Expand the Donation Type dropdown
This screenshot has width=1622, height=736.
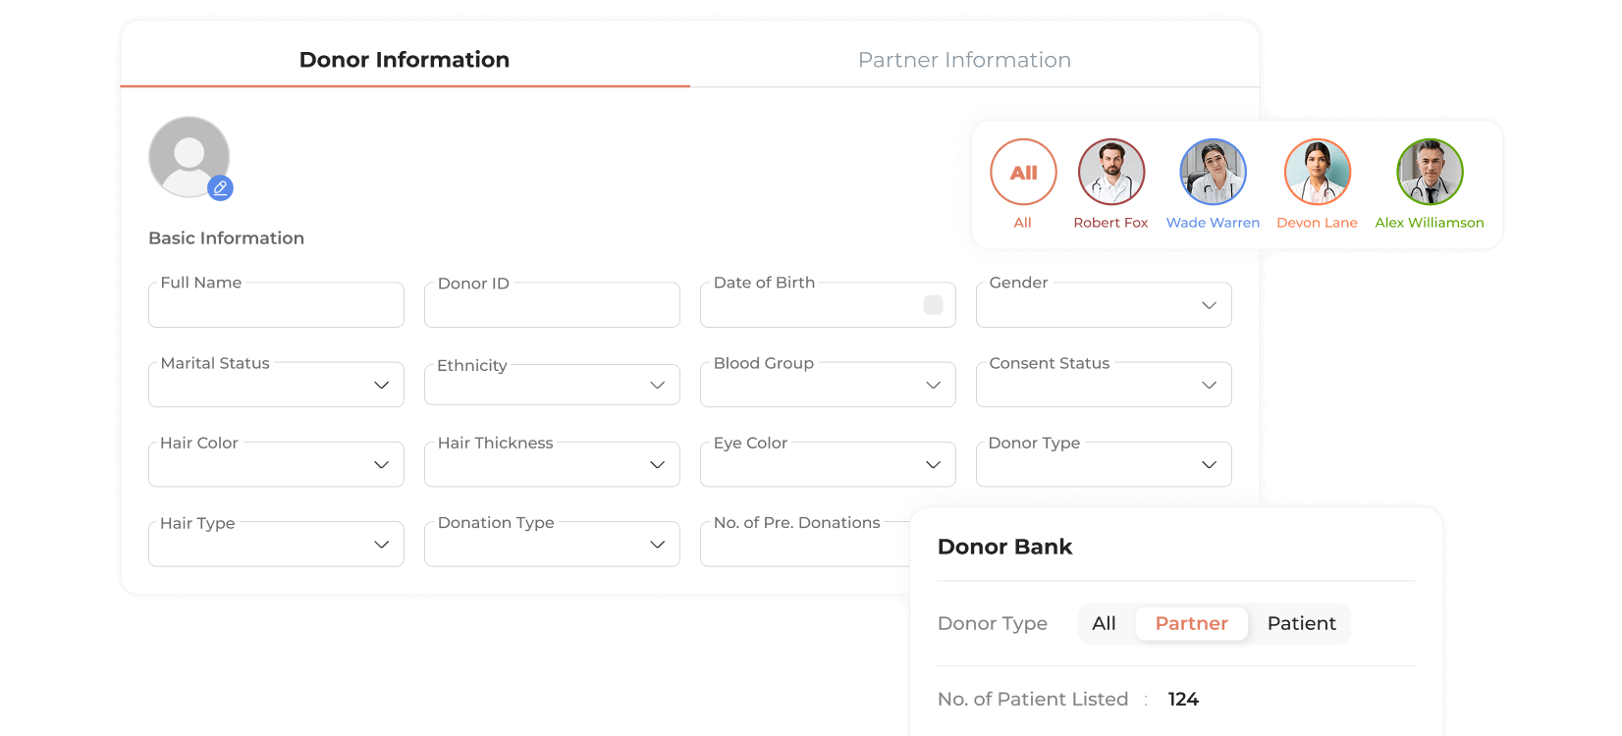(552, 545)
